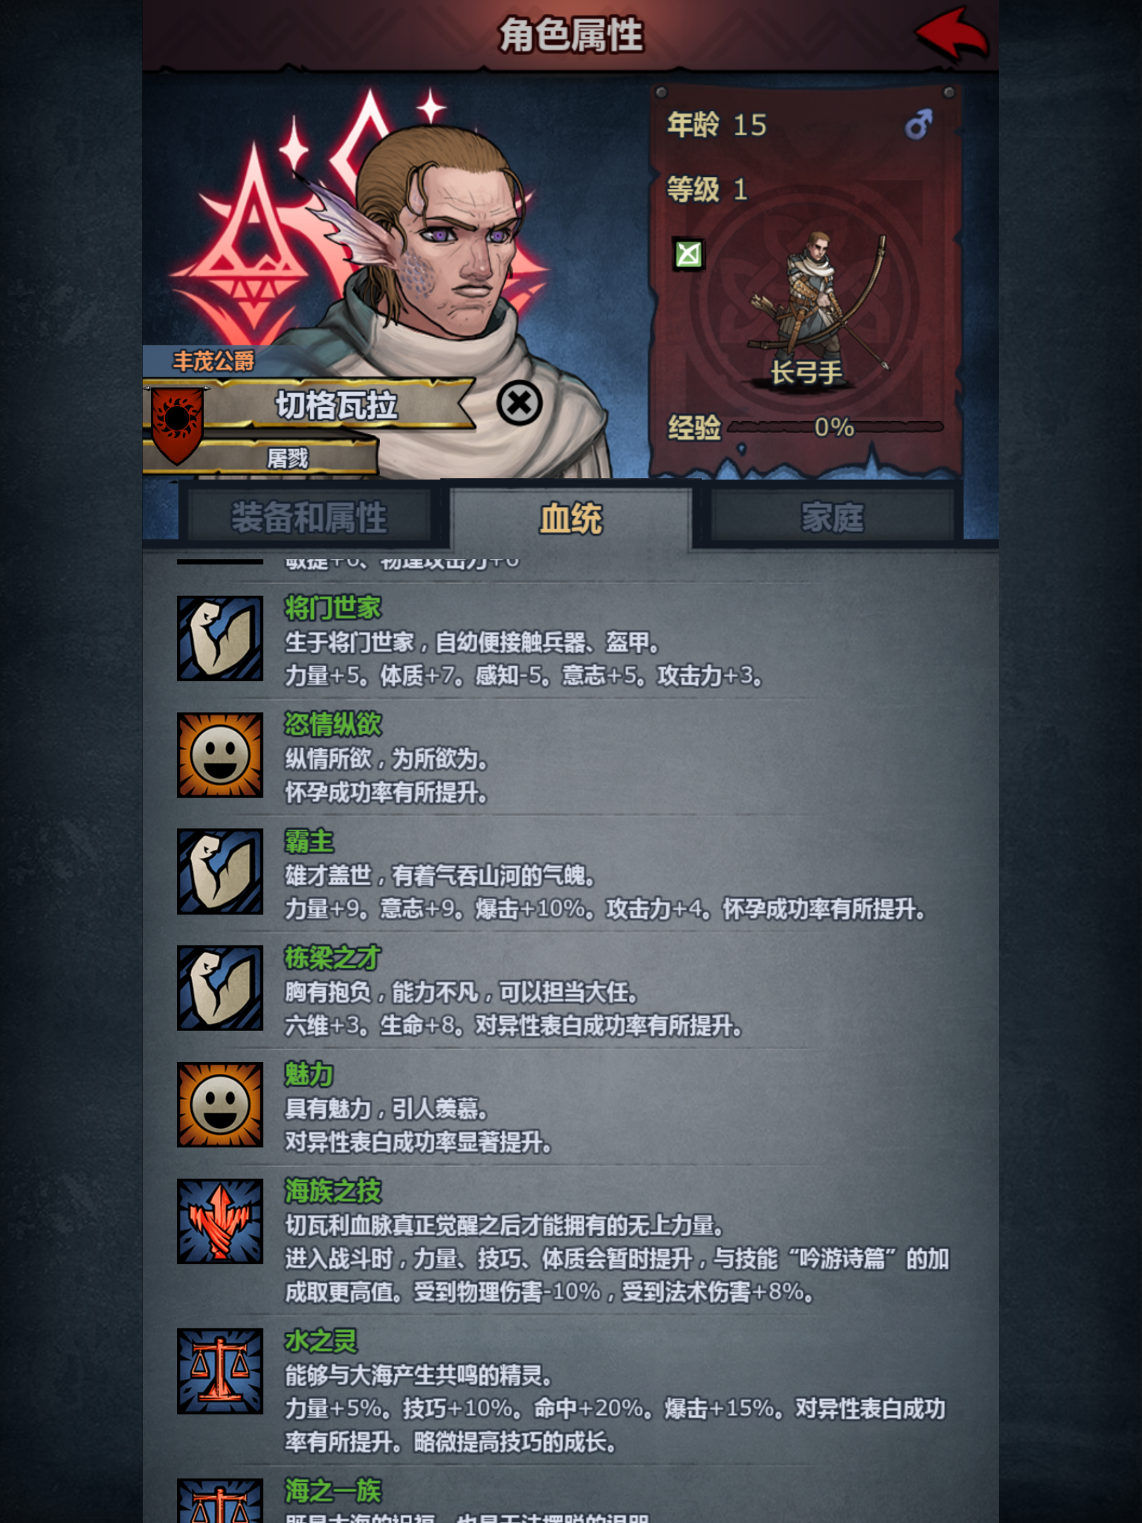Viewport: 1142px width, 1523px height.
Task: Click the 魅力 smiley face icon
Action: pos(220,1104)
